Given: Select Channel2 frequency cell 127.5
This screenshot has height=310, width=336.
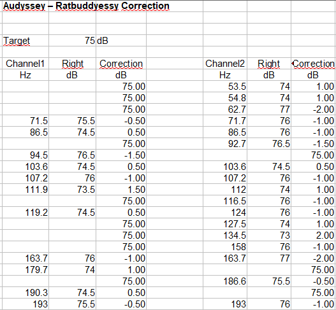Looking at the screenshot, I should tap(225, 224).
